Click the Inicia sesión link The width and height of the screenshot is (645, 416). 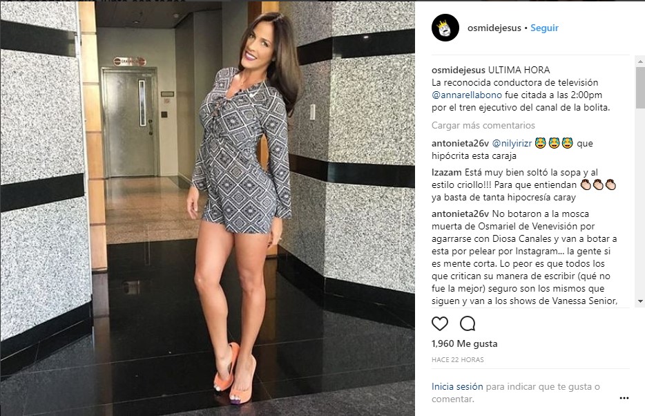click(x=457, y=387)
